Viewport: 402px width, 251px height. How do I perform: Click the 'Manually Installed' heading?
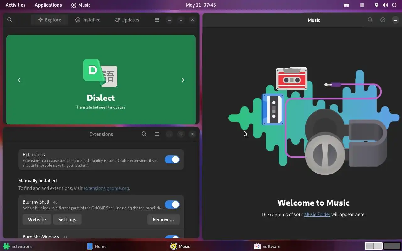37,181
